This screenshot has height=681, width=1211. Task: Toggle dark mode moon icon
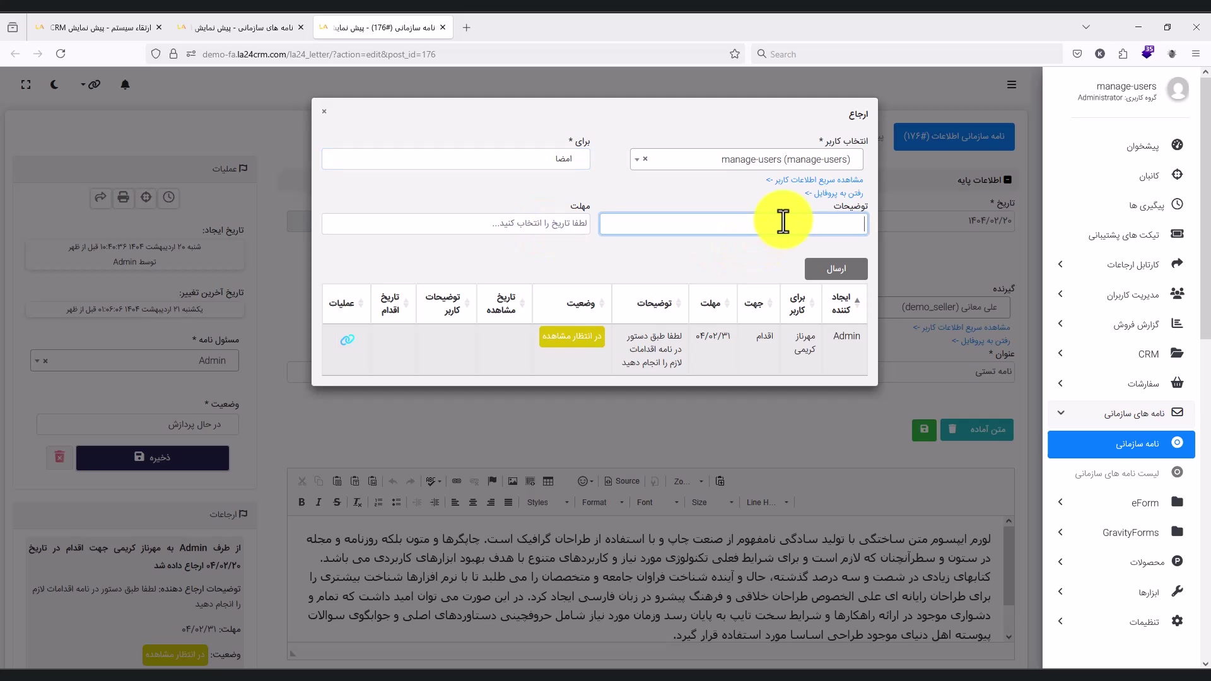[54, 84]
